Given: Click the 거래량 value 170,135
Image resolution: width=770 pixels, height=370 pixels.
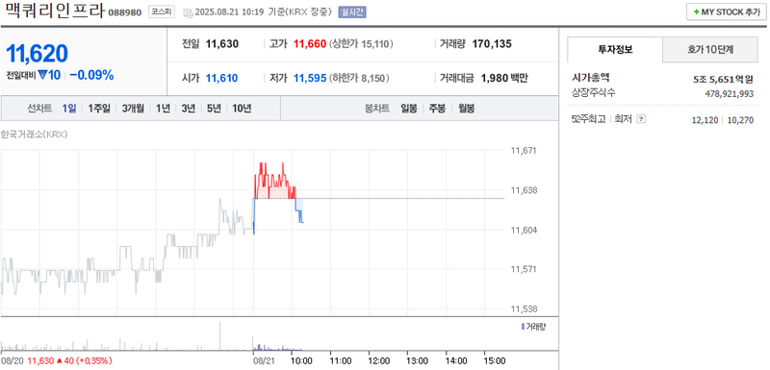Looking at the screenshot, I should click(492, 44).
